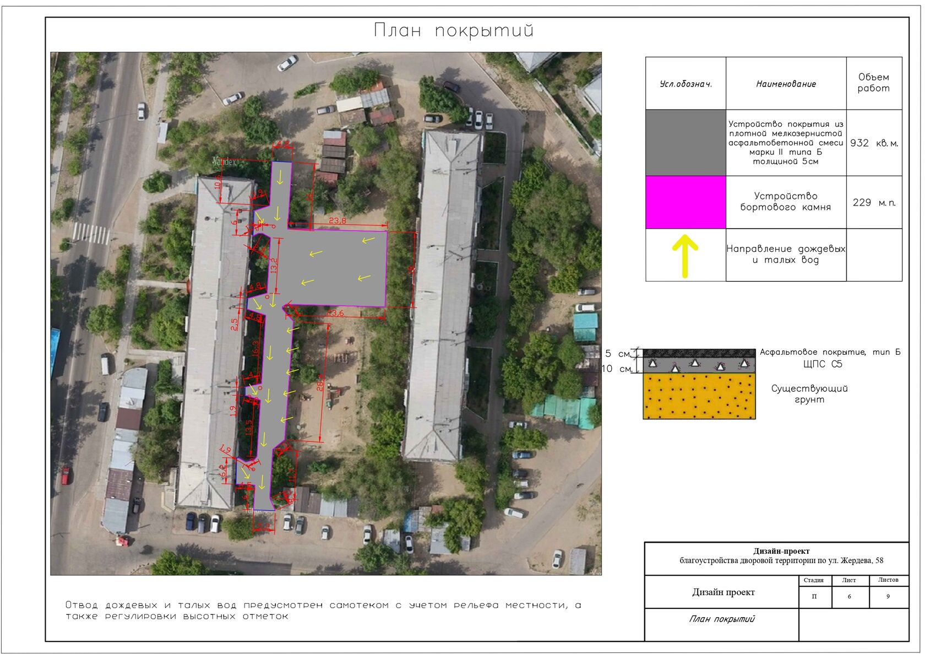Click the magenta curb stone legend swatch
925x654 pixels.
click(685, 202)
